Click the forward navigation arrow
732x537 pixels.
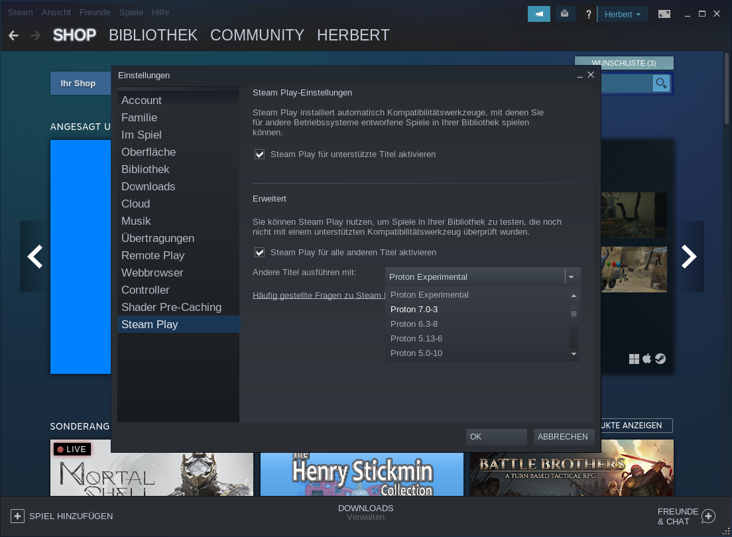pyautogui.click(x=36, y=36)
